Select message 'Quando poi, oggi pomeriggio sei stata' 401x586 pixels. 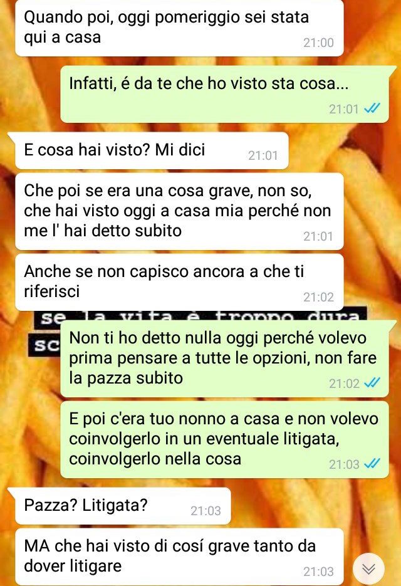point(179,28)
